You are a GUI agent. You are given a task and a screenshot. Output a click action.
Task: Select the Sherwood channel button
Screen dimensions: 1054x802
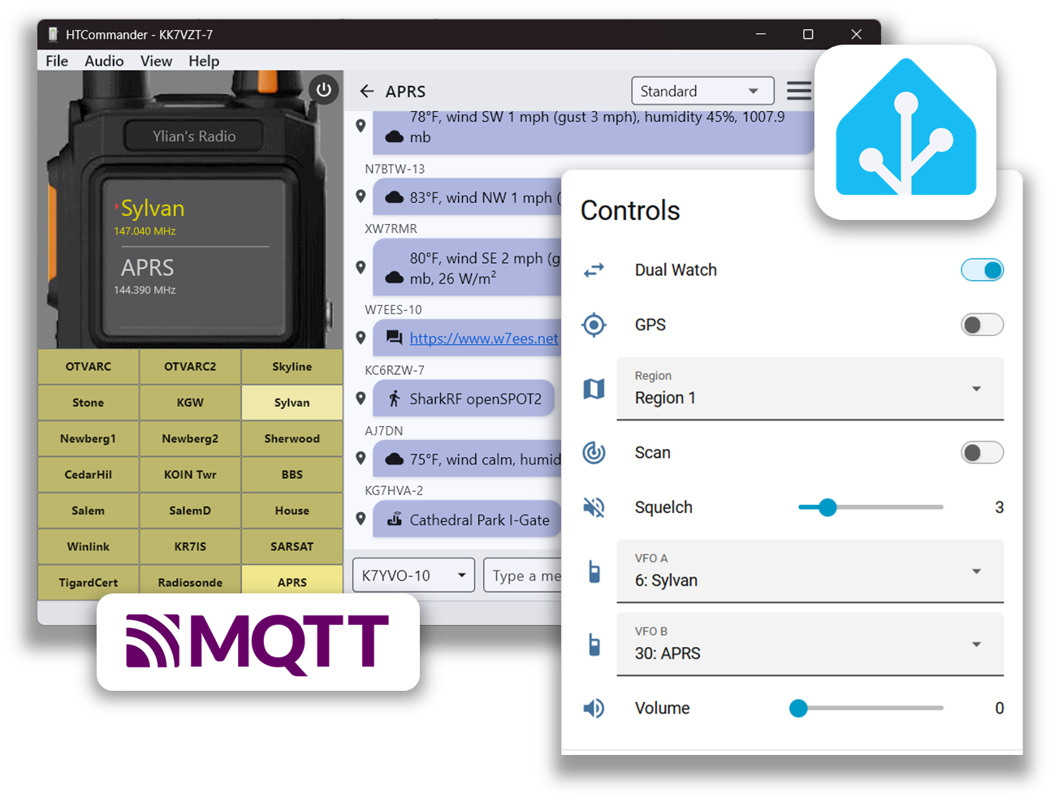[292, 438]
